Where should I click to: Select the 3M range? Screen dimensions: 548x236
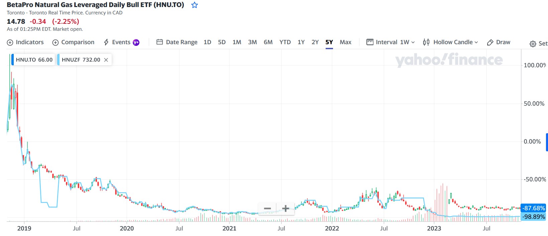point(252,42)
